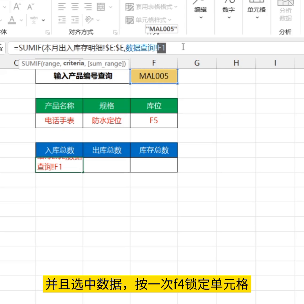Open font color dropdown arrow

pos(21,20)
